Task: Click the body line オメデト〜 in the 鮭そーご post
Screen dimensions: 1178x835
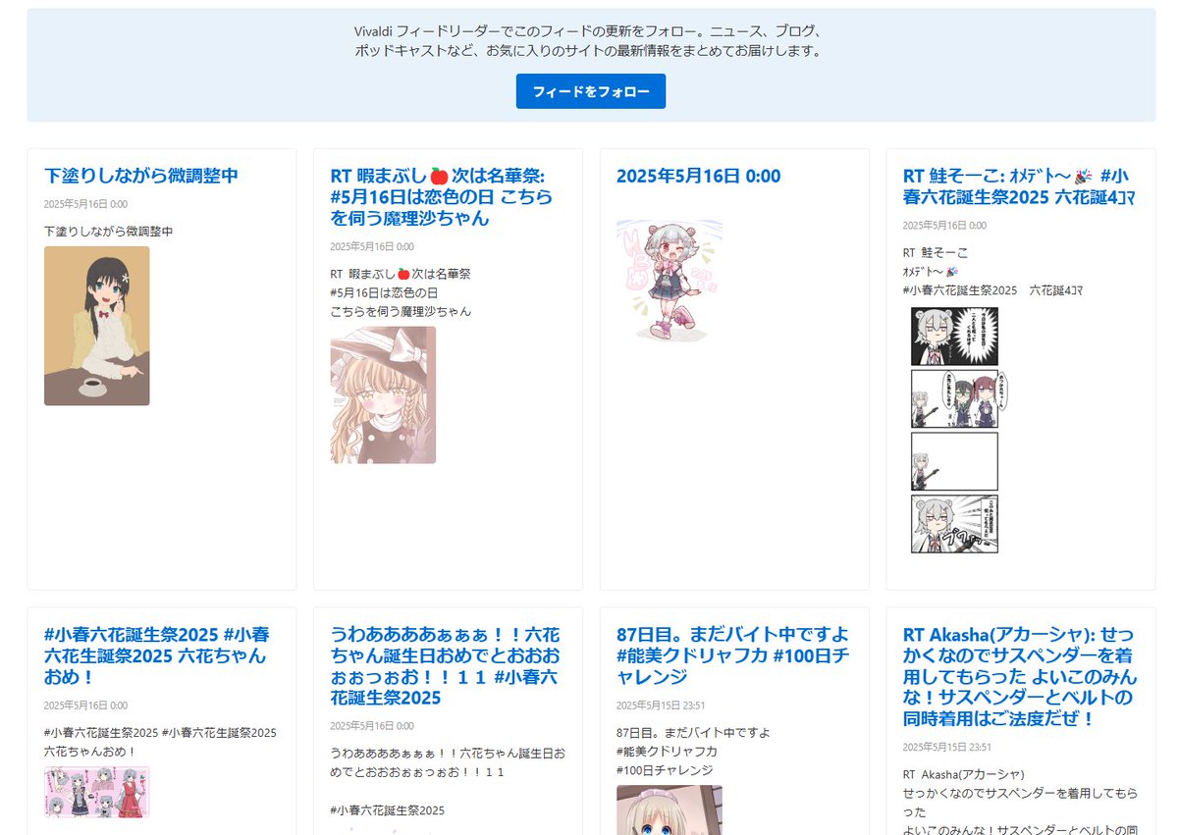Action: [x=931, y=271]
